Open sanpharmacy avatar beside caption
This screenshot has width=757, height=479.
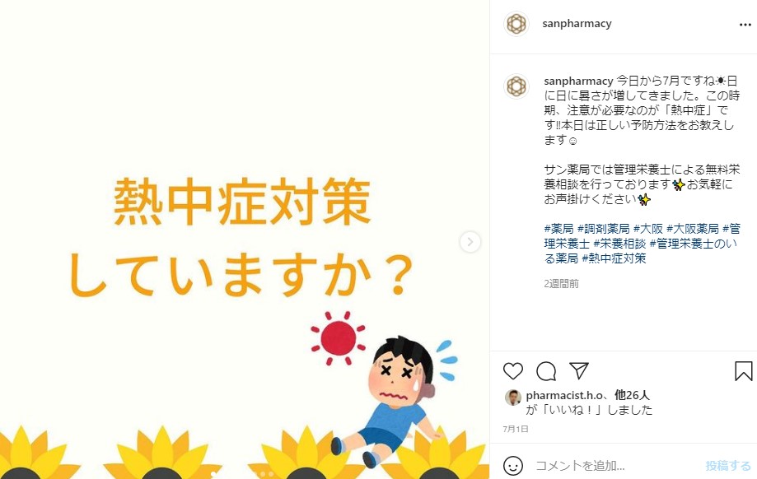click(x=516, y=86)
